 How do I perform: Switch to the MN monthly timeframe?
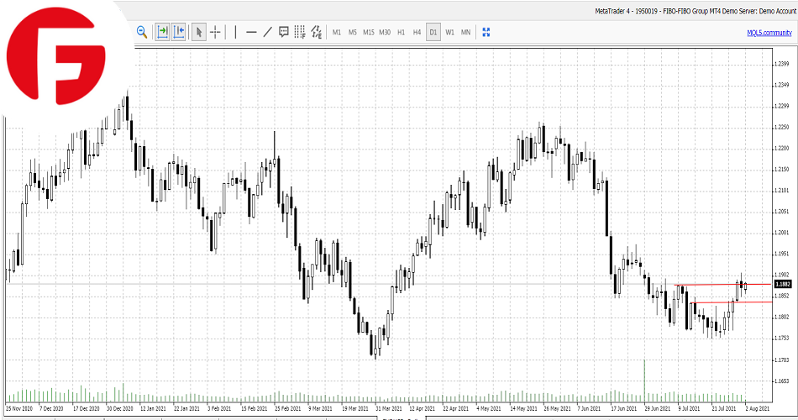coord(465,32)
